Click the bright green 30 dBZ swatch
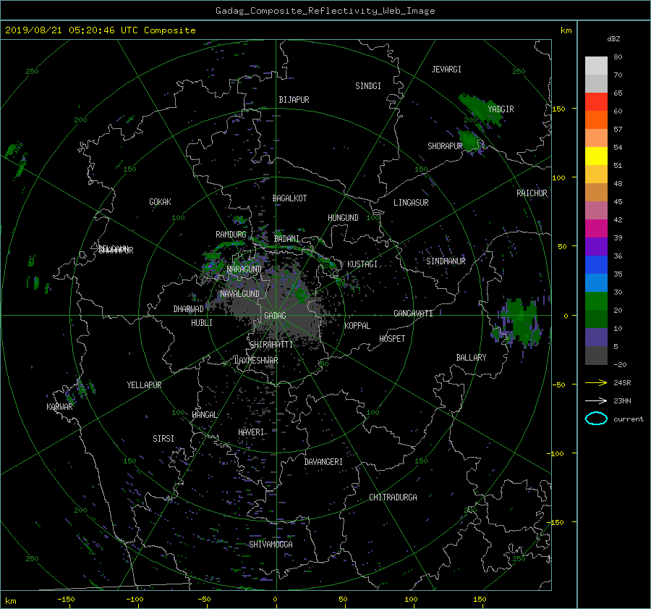 (x=596, y=301)
